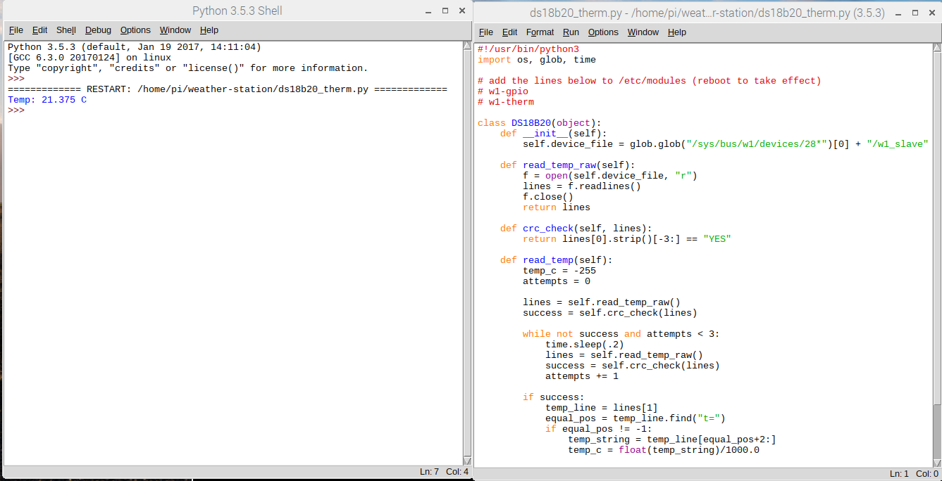Click the 'Col: 0' editor status indicator
This screenshot has height=481, width=942.
tap(927, 474)
